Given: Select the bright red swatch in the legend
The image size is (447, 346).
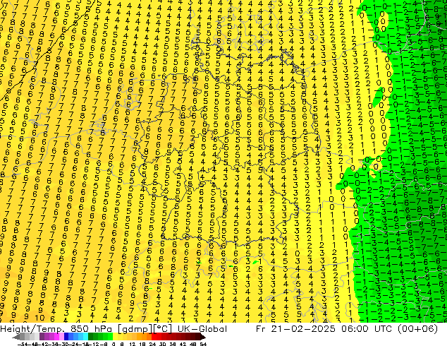Looking at the screenshot, I should 154,337.
